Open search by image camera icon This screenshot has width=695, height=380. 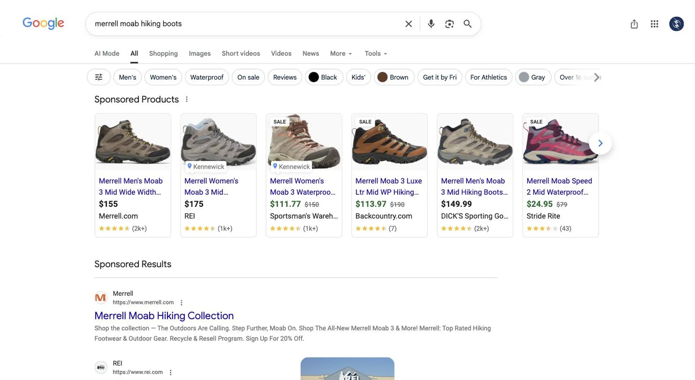(x=449, y=24)
